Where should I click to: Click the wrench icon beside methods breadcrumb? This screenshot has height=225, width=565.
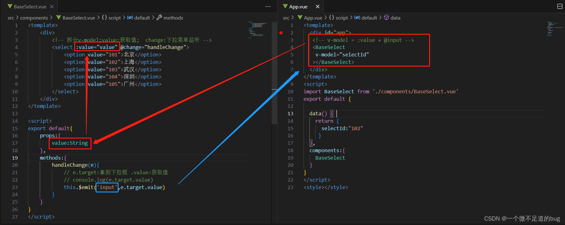(159, 18)
